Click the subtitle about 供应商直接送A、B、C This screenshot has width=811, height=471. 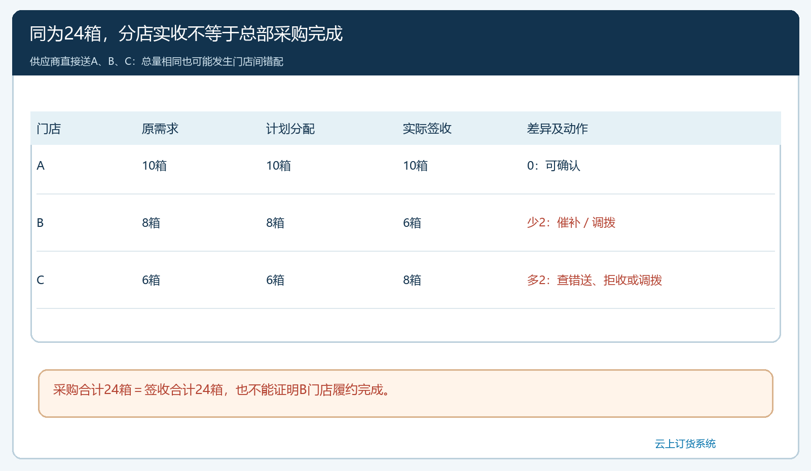156,61
